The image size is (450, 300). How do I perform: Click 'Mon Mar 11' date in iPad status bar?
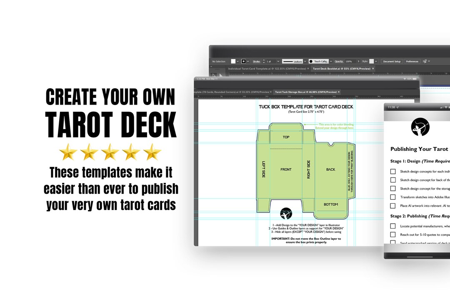212,79
